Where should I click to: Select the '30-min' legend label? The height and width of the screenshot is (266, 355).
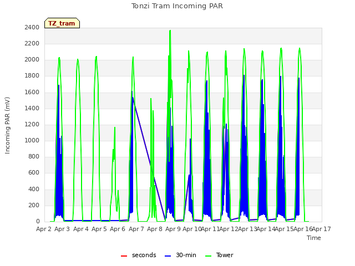[186, 255]
